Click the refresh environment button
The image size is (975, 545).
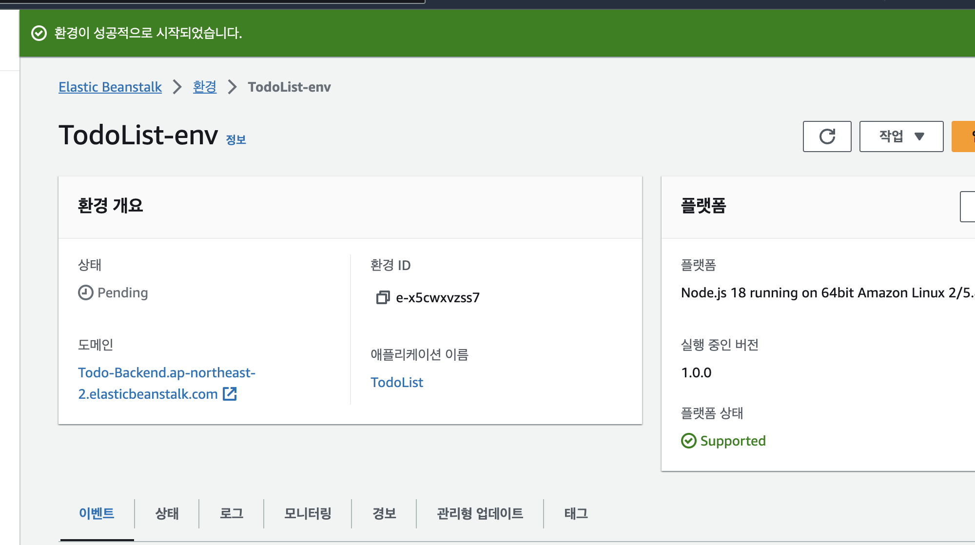point(827,136)
